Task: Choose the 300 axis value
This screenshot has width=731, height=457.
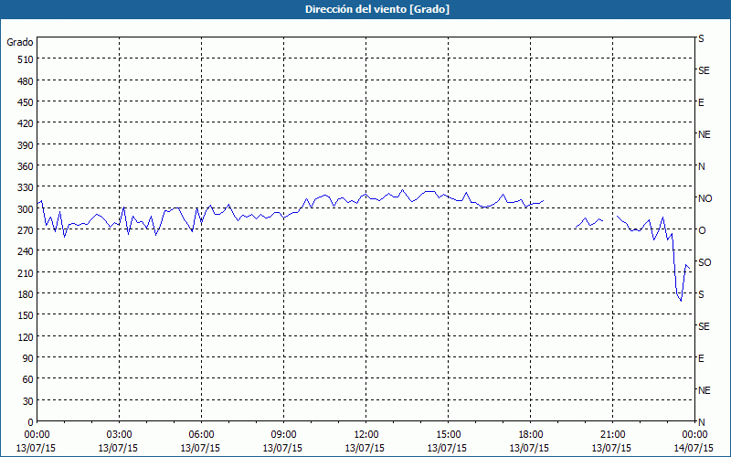Action: point(26,209)
